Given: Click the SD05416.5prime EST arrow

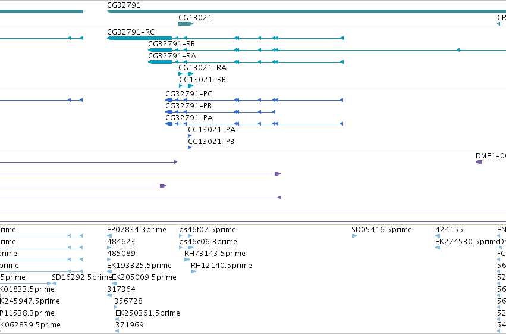Looking at the screenshot, I should pyautogui.click(x=354, y=236).
